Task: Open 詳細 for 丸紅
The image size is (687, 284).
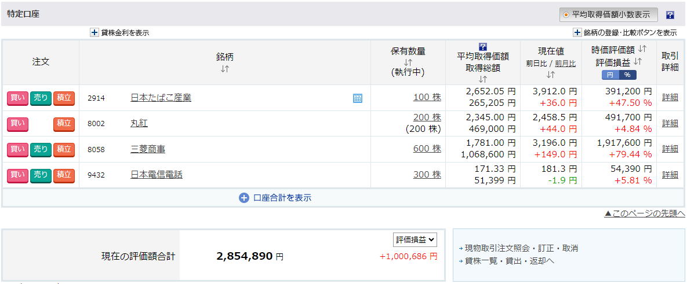Action: tap(670, 123)
